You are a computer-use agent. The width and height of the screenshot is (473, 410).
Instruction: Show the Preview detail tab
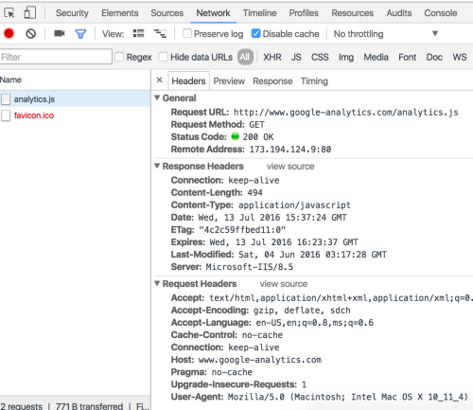229,81
